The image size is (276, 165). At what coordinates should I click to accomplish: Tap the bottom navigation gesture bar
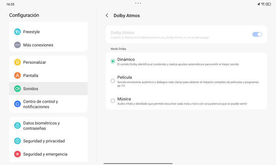138,163
